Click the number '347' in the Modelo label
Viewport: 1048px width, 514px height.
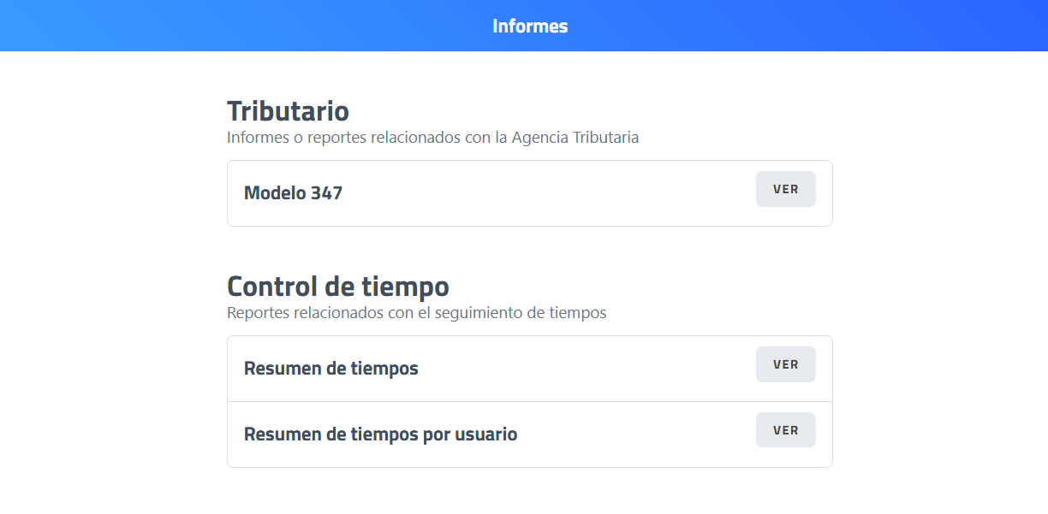click(327, 193)
